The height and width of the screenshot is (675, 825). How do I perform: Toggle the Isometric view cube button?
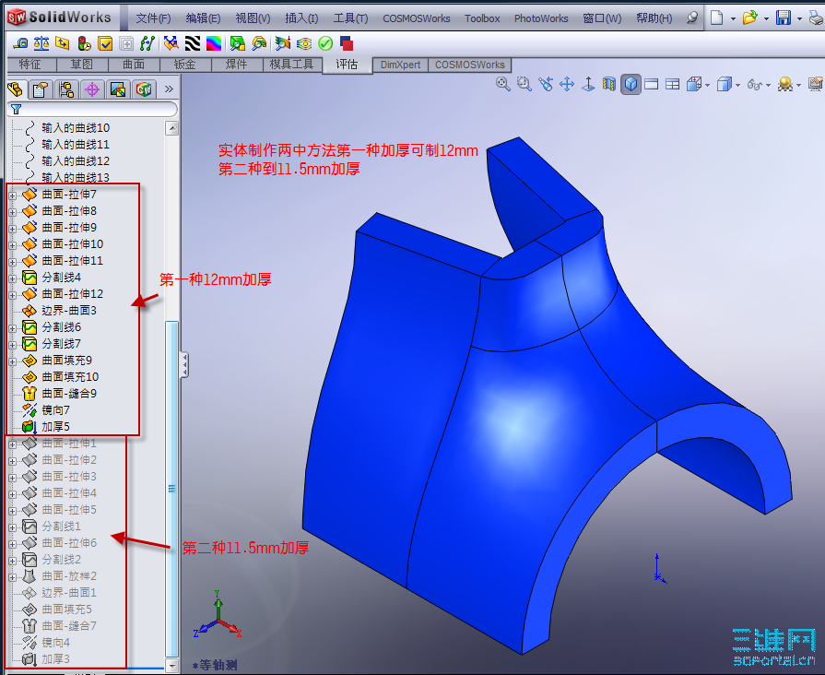(631, 84)
